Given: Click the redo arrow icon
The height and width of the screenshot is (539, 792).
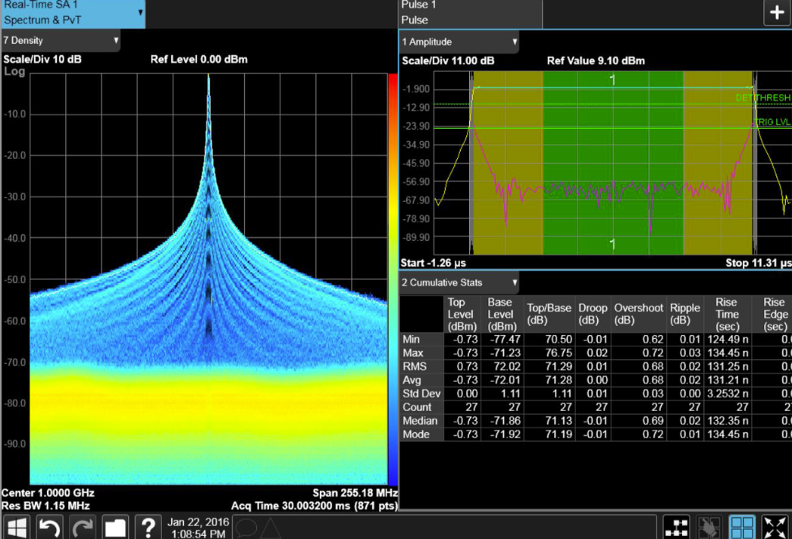Looking at the screenshot, I should coord(83,527).
